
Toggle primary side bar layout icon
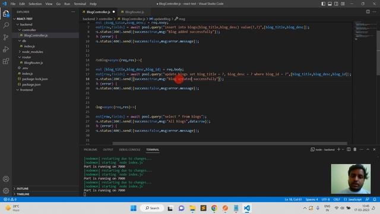pos(323,4)
